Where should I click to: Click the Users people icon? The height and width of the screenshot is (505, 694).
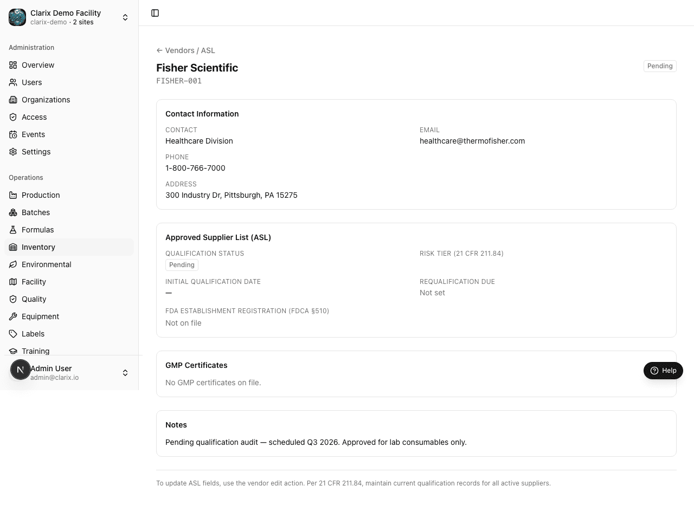pos(13,82)
